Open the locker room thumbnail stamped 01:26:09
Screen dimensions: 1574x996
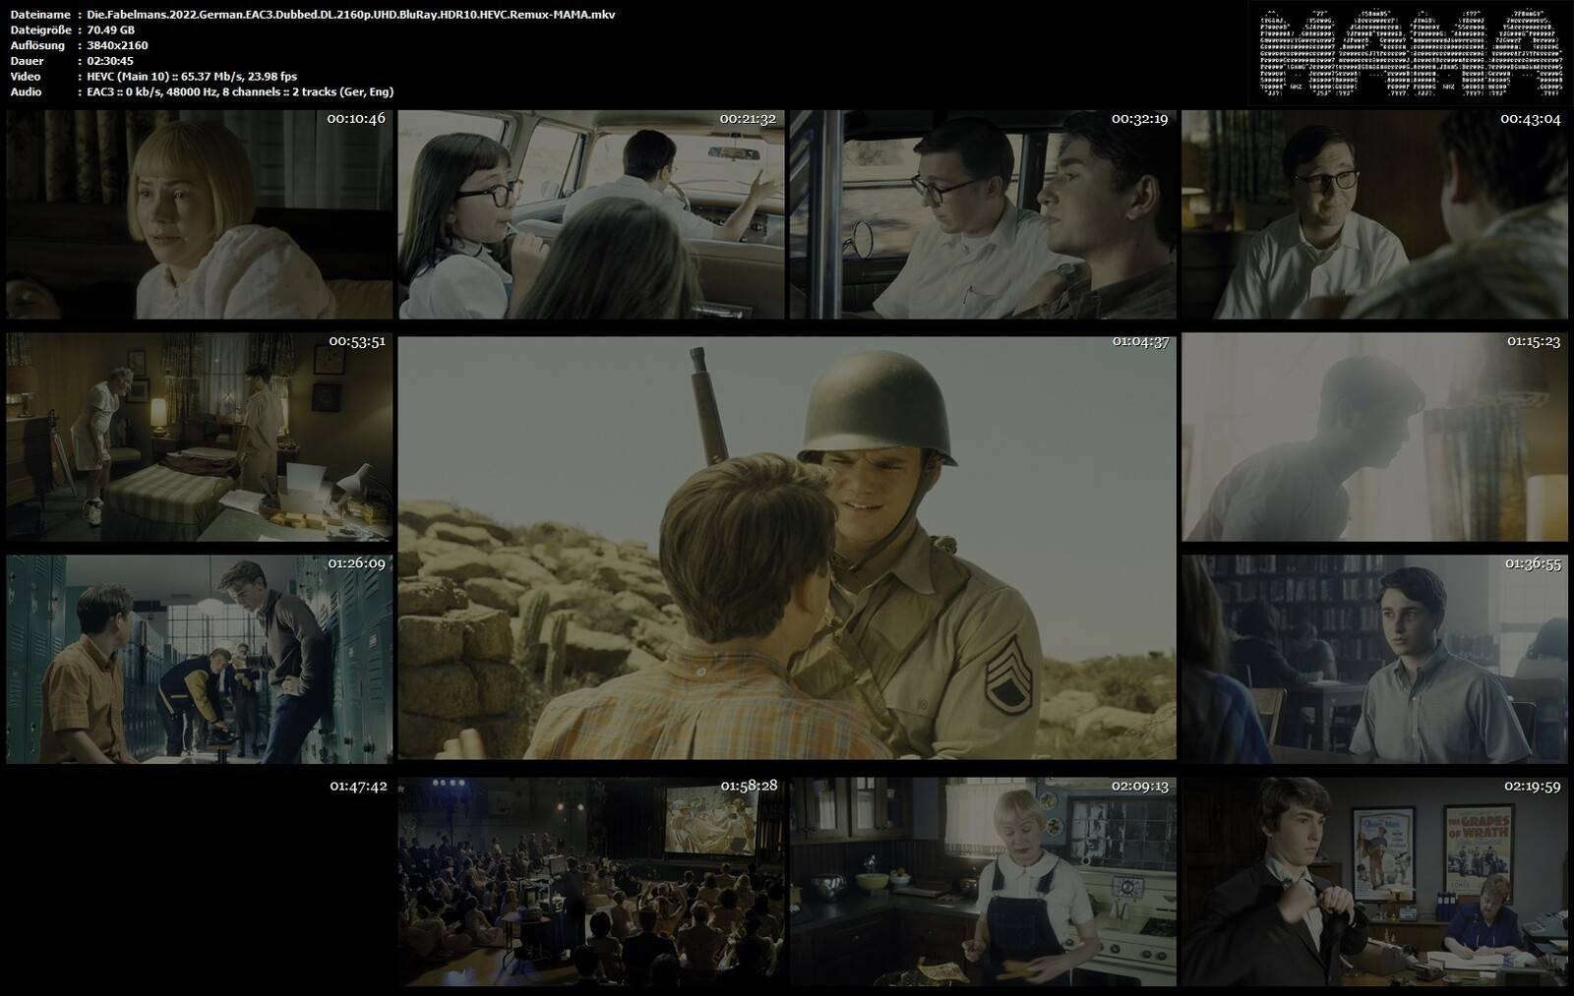click(199, 660)
